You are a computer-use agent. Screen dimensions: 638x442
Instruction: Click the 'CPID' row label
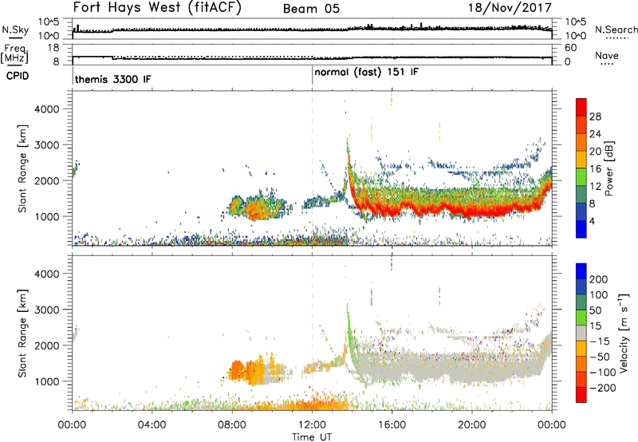[x=18, y=76]
